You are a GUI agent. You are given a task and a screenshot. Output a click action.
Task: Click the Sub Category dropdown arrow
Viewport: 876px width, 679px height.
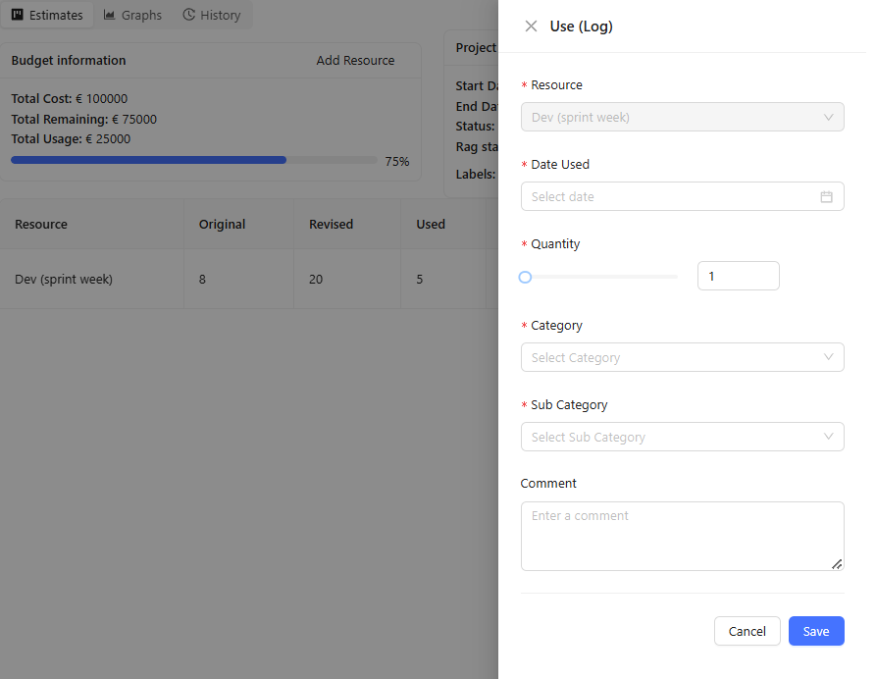[x=829, y=438]
